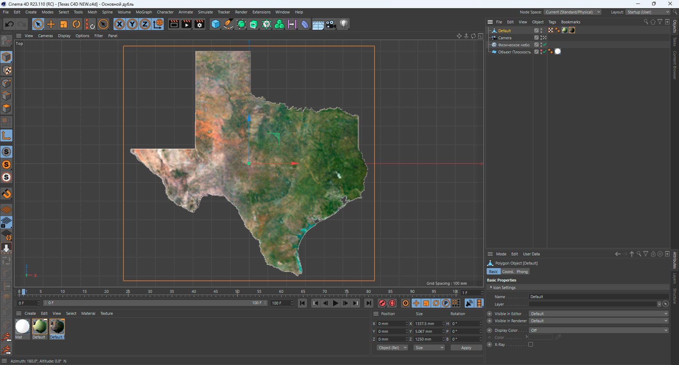Select the Move tool in toolbar
This screenshot has height=365, width=679.
(x=51, y=24)
